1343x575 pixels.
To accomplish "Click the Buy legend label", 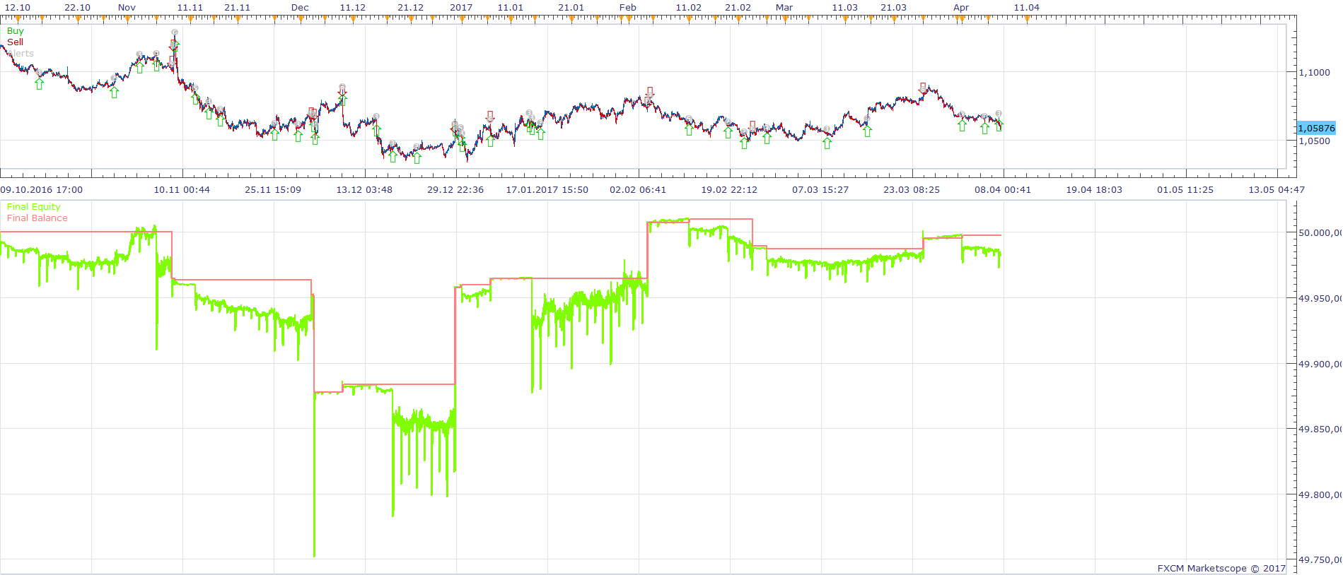I will click(15, 31).
